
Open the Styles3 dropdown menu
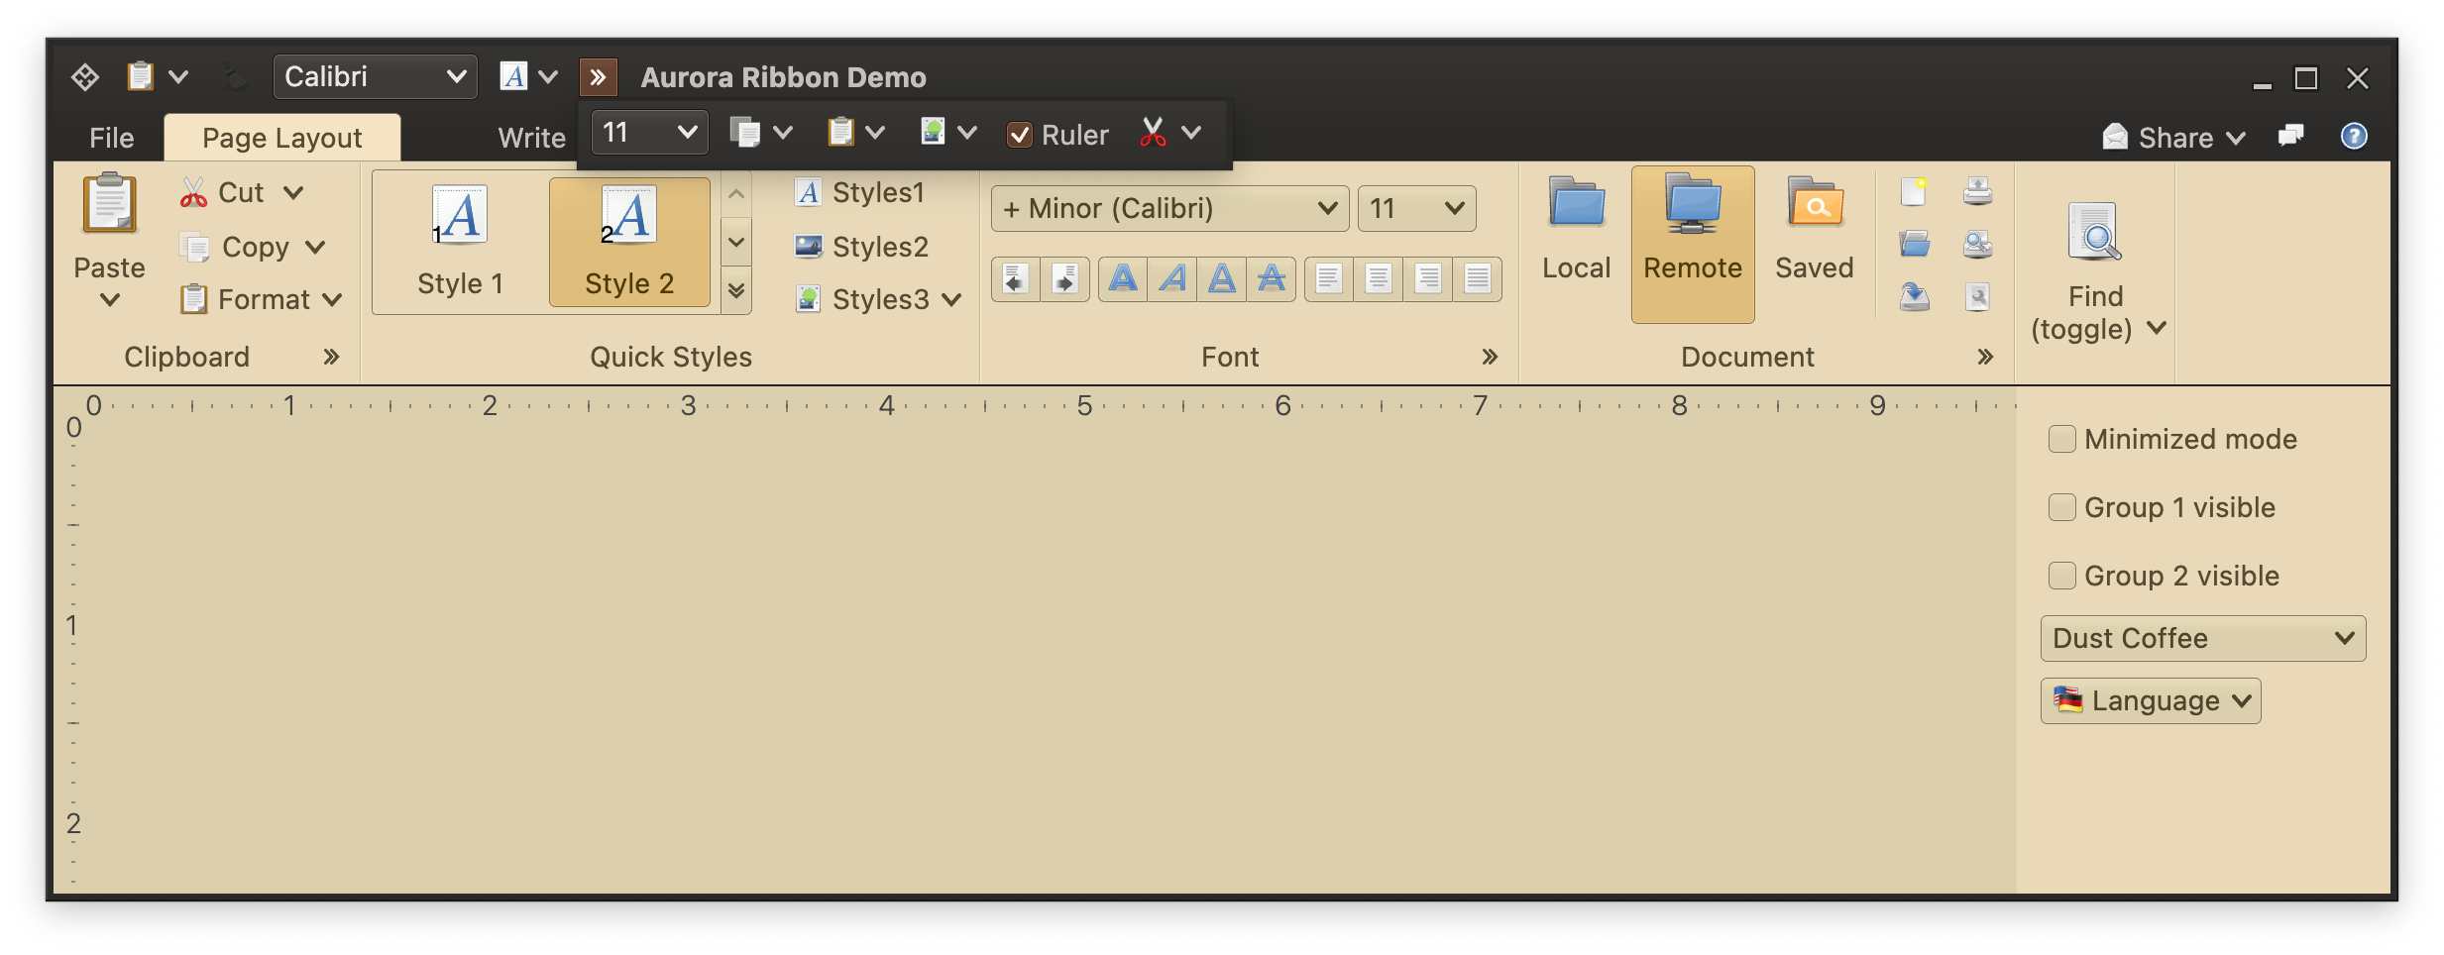879,299
